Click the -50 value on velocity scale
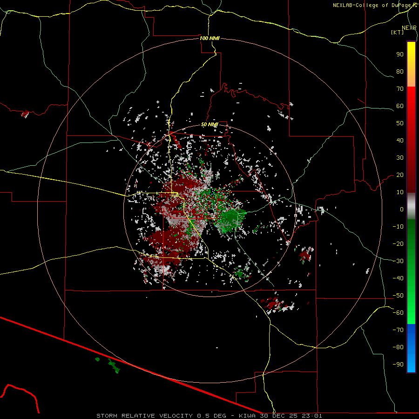 click(x=398, y=296)
